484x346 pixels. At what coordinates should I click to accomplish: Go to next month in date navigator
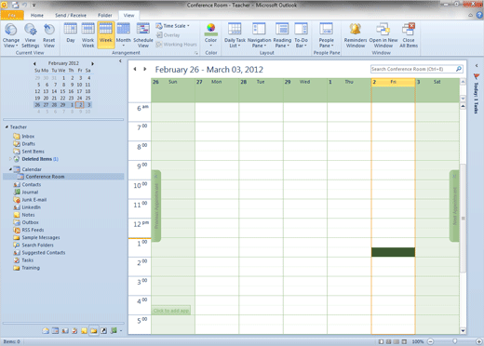point(92,63)
